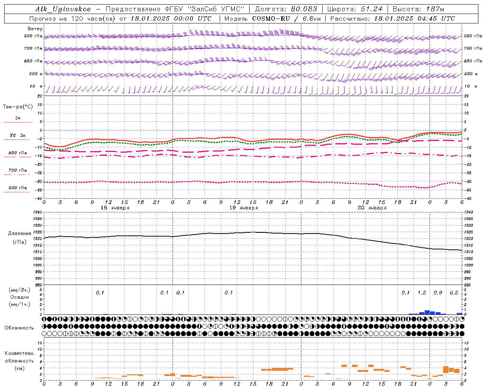Click the tallest blue precipitation bar
Screen dimensions: 484x387
[427, 312]
